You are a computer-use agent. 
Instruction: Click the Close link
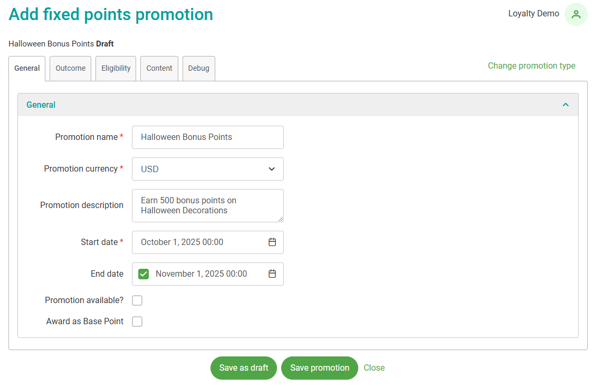pos(374,368)
